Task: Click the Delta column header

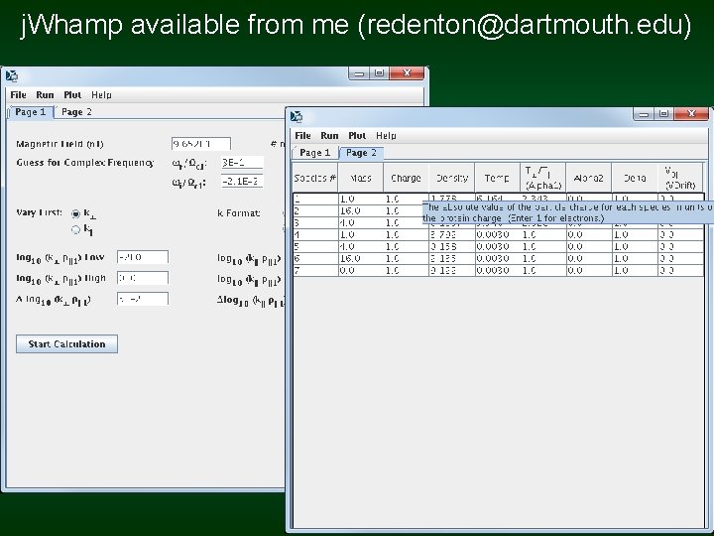Action: tap(635, 178)
